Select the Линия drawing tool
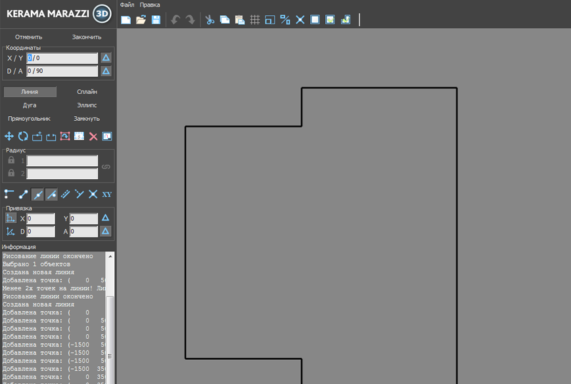The image size is (571, 384). [x=30, y=92]
